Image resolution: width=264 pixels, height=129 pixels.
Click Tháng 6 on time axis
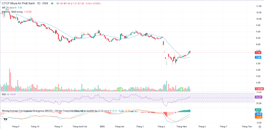[x=202, y=126]
